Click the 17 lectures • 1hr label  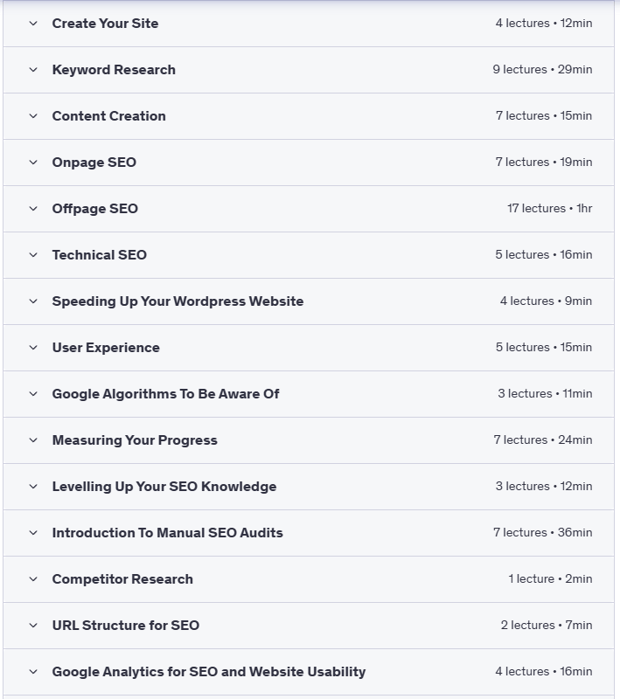[x=549, y=209]
